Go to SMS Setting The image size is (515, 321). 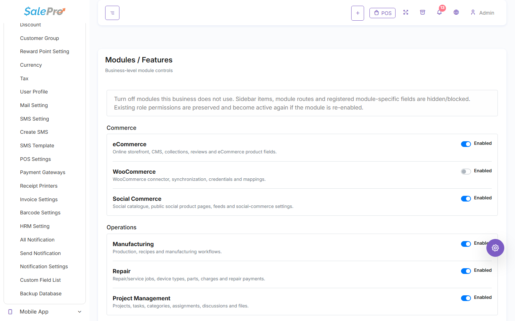[34, 119]
